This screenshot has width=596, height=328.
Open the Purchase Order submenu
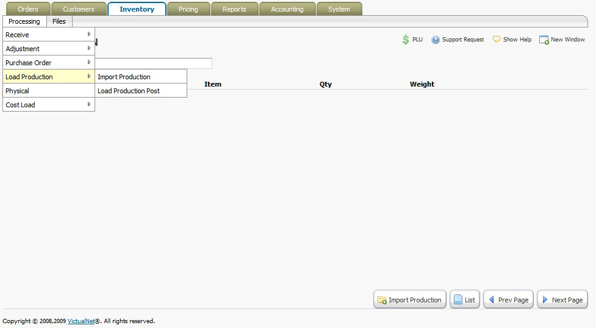(x=49, y=63)
